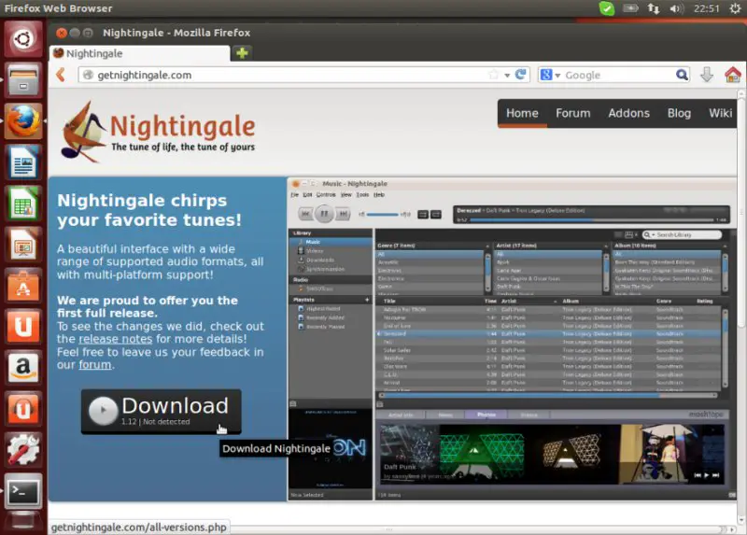
Task: Open the Blog navigation tab
Action: (679, 113)
